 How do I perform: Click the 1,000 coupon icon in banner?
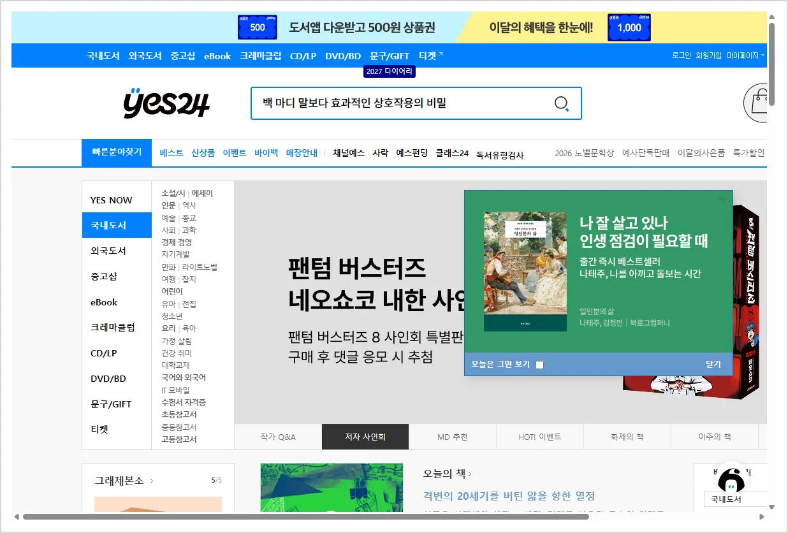tap(629, 27)
